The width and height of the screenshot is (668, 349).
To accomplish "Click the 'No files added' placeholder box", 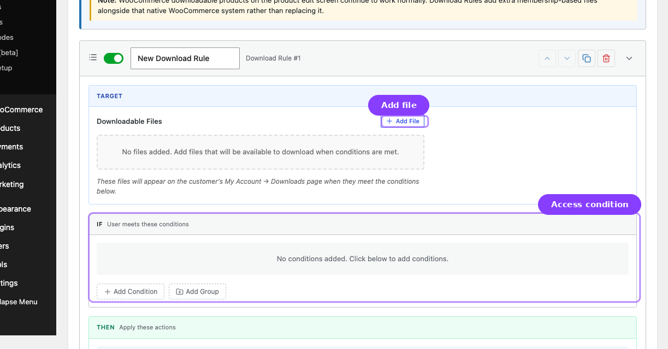I will tap(261, 152).
